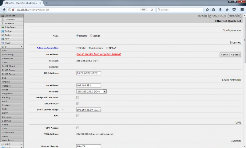This screenshot has width=246, height=148.
Task: Select the Bridge mode radio button
Action: 91,36
